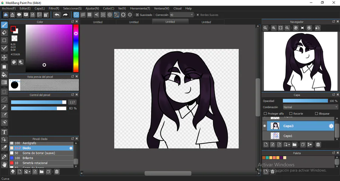Zoom in using Navegador magnifier plus

tap(274, 28)
